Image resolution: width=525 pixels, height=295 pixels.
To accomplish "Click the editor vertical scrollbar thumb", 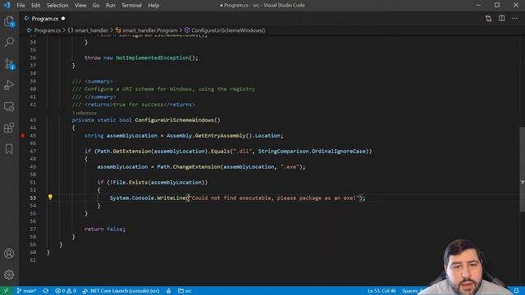I will tap(522, 170).
